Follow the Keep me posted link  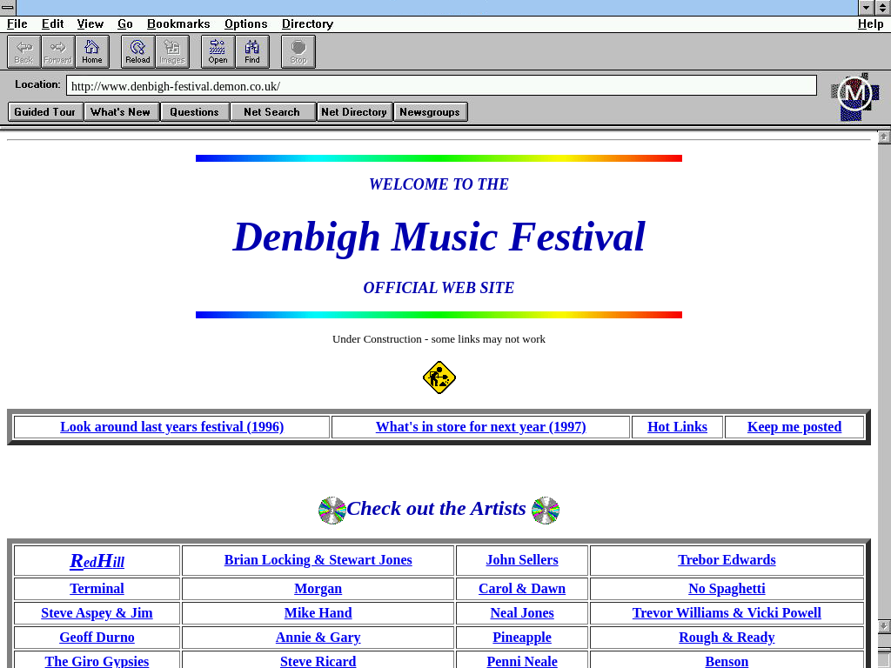(x=794, y=426)
